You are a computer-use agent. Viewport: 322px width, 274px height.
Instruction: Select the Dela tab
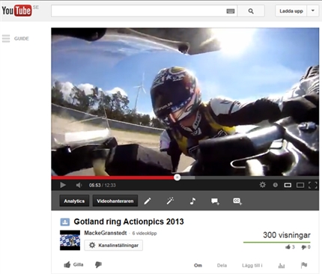[222, 265]
